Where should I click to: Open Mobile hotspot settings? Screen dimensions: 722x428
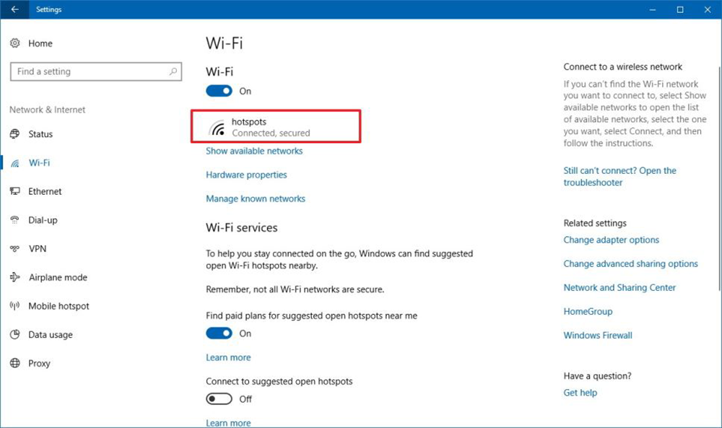[x=58, y=306]
